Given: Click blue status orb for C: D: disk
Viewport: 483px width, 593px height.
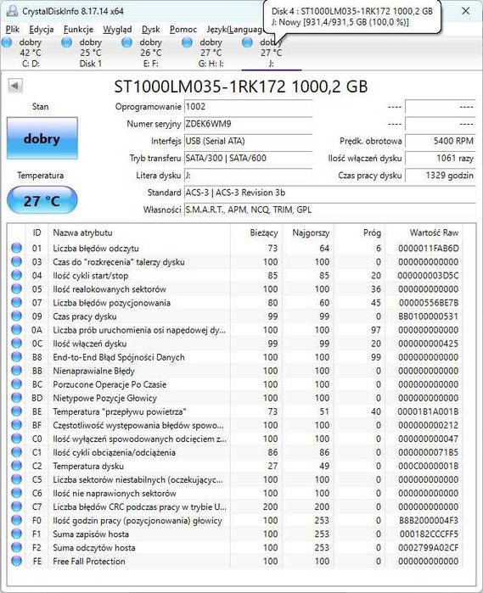Looking at the screenshot, I should click(x=7, y=42).
